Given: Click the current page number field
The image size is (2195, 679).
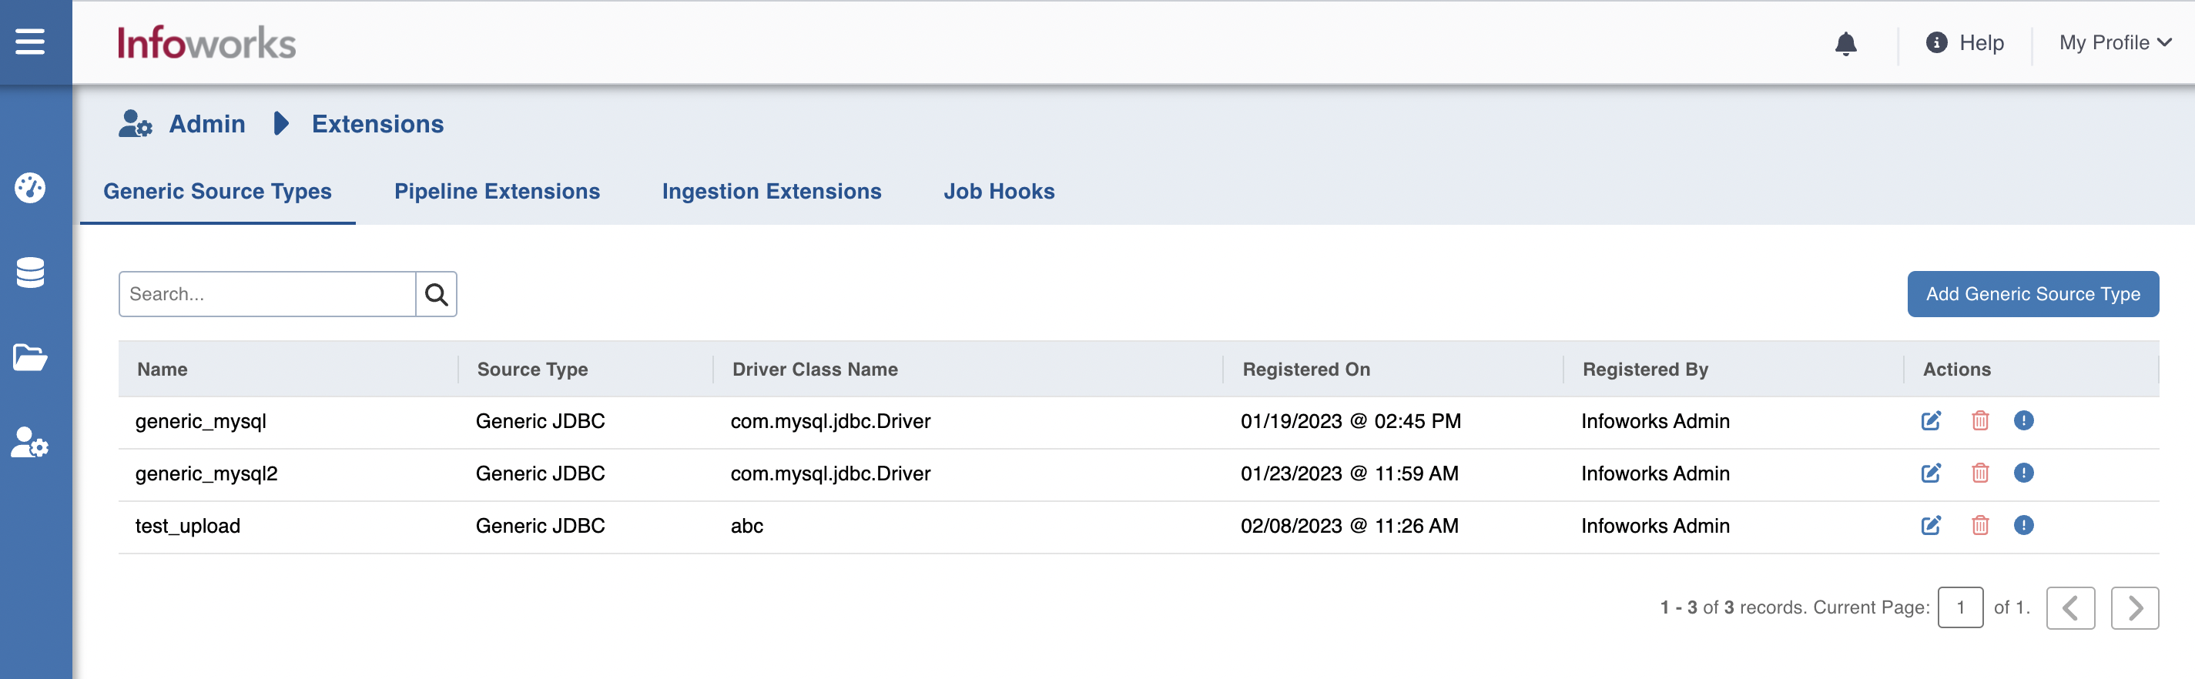Looking at the screenshot, I should click(1960, 607).
